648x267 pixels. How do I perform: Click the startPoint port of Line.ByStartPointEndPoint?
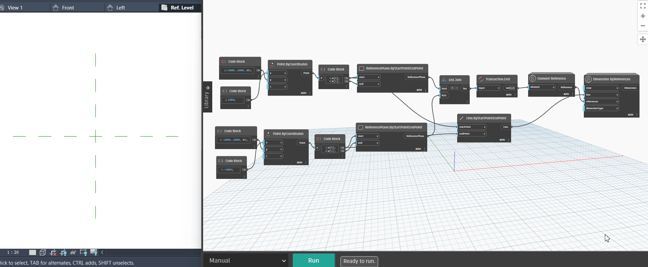(x=472, y=127)
